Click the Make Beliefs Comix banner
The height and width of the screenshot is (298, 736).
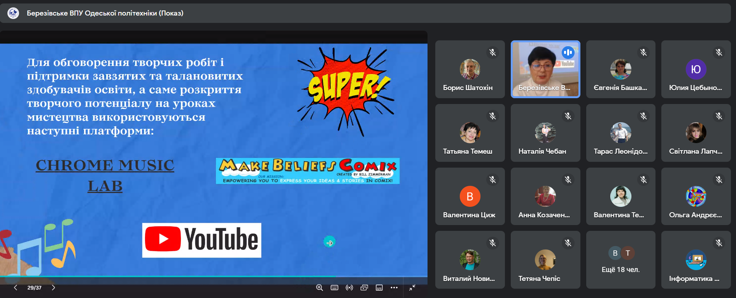point(307,171)
